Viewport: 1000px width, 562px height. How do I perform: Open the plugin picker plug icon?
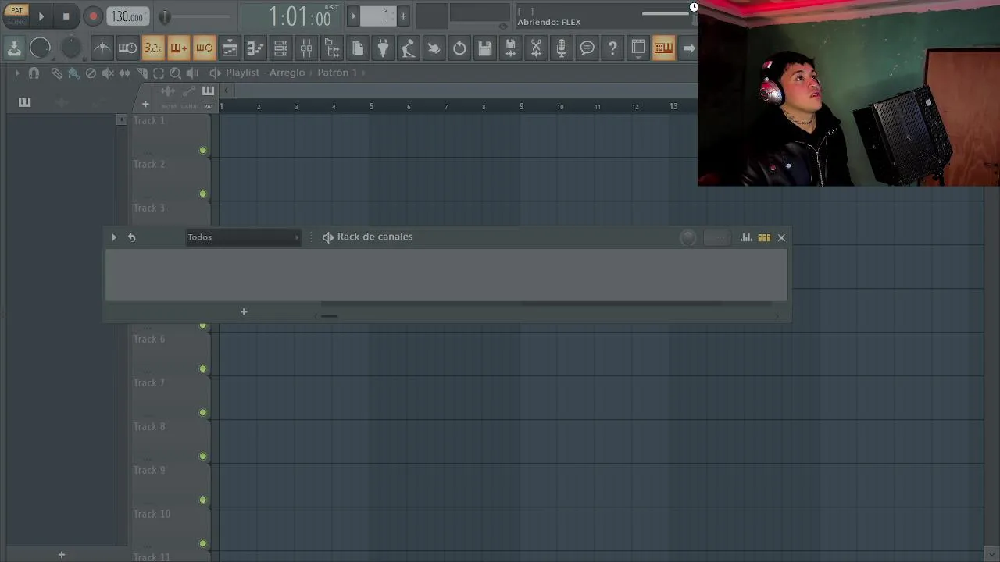[x=383, y=48]
